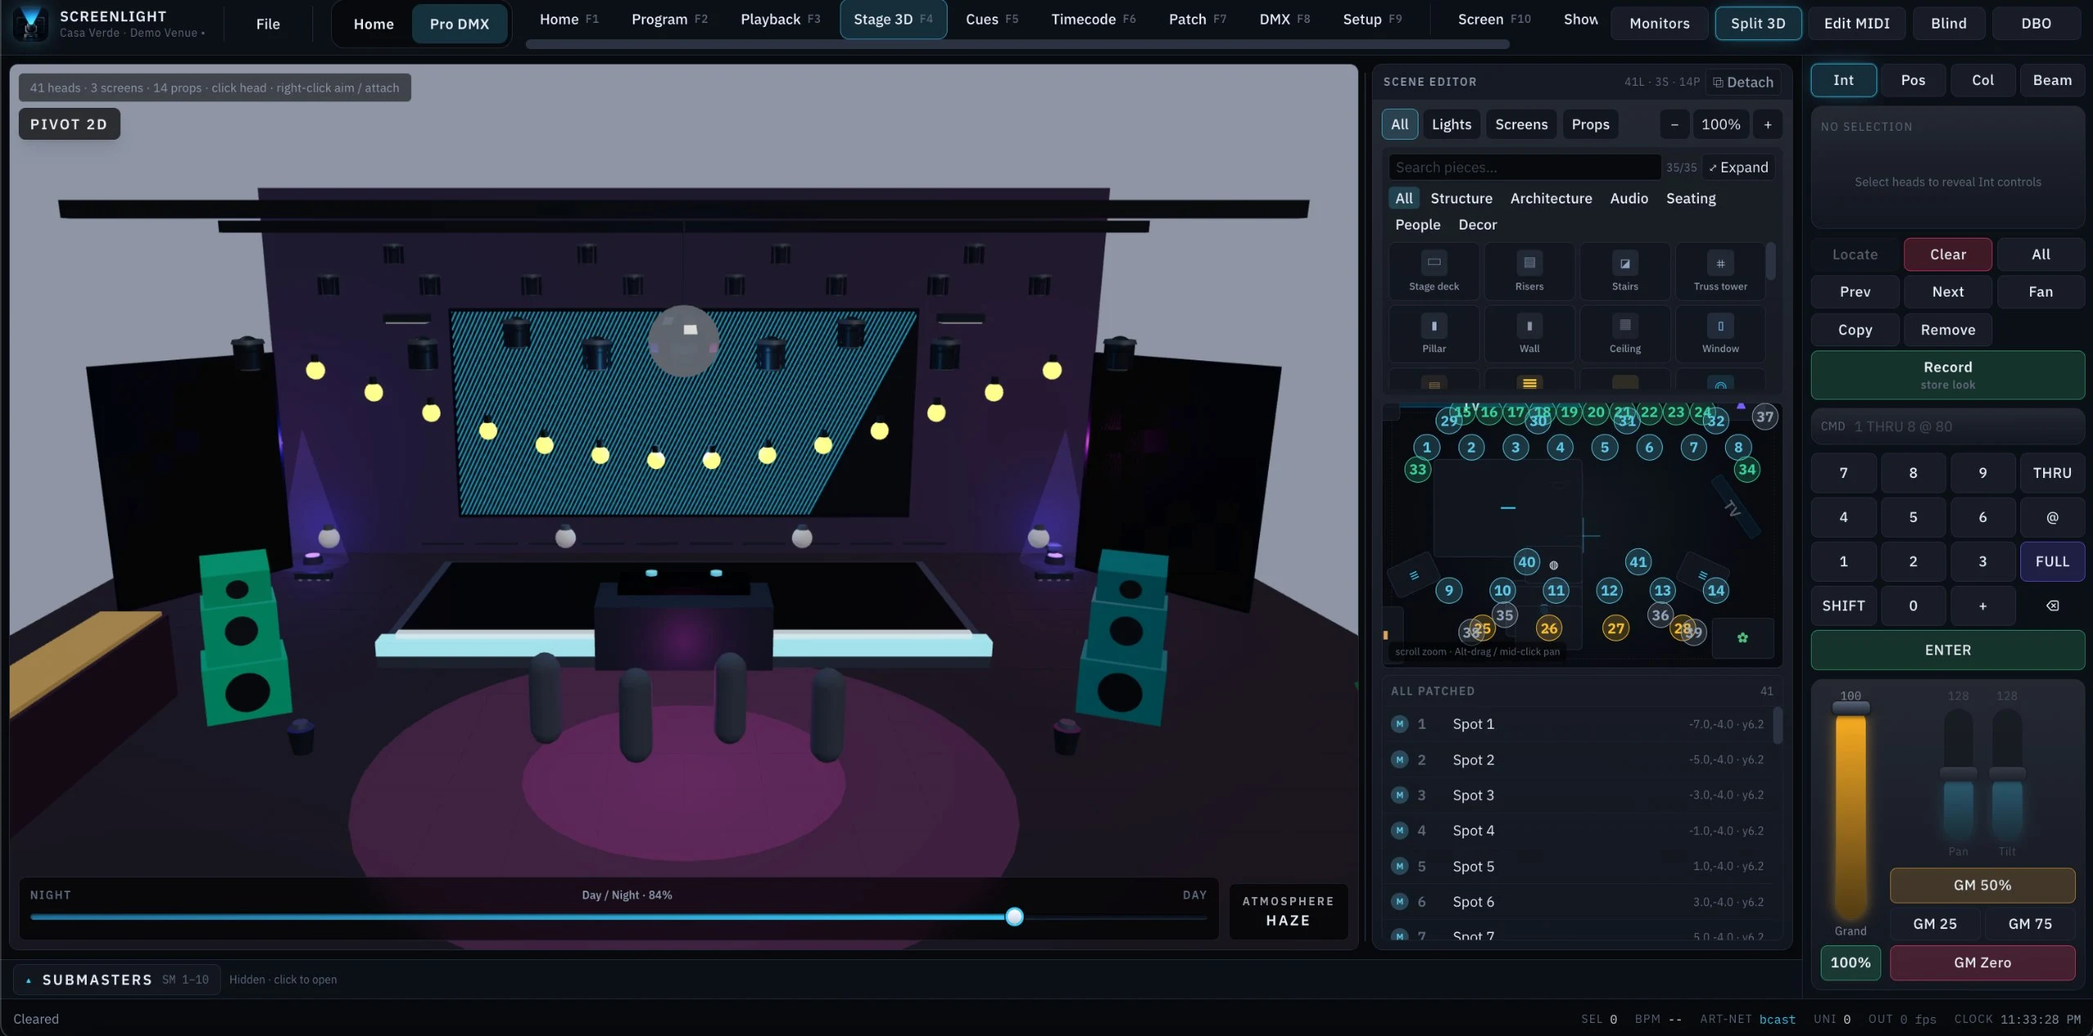Click the Screenlight app logo

[31, 23]
